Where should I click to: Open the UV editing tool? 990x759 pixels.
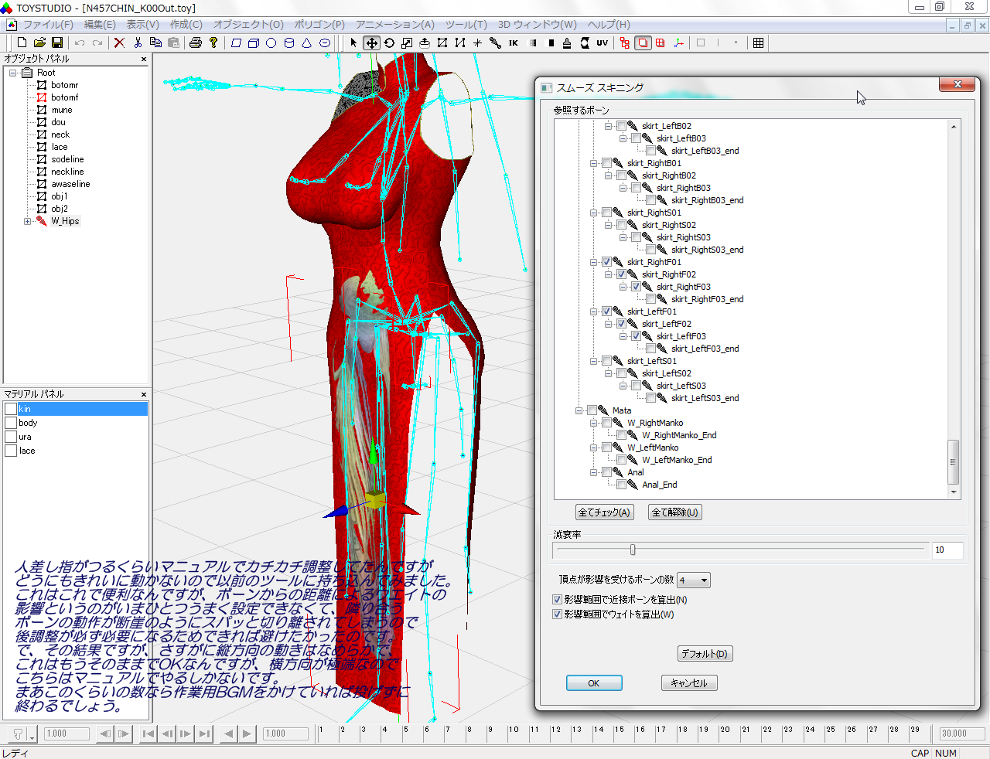pos(602,43)
